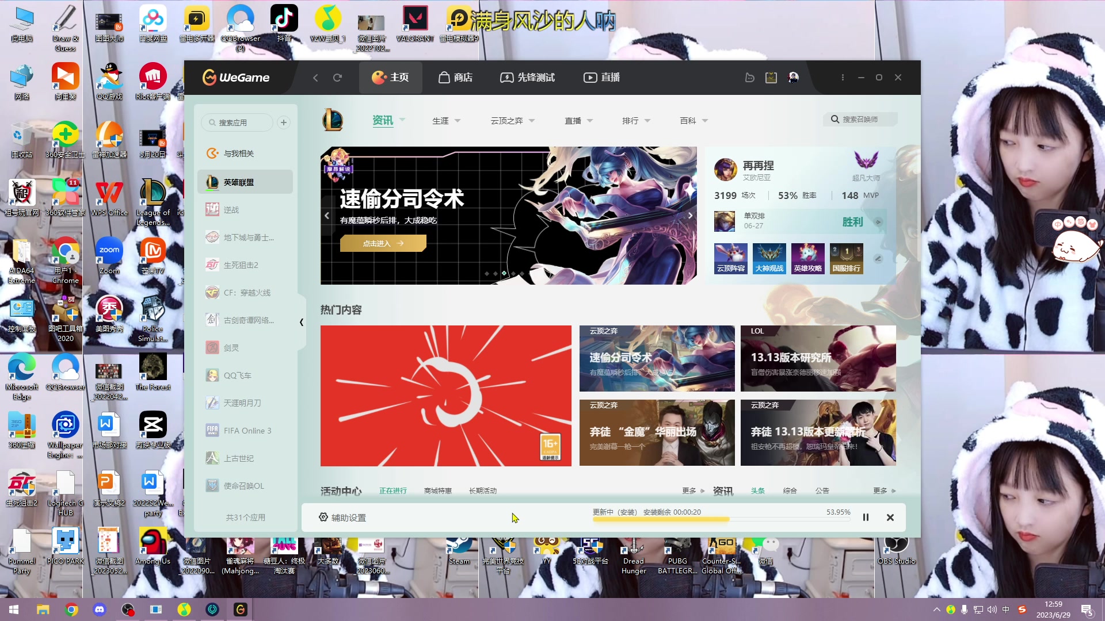Viewport: 1105px width, 621px height.
Task: Select CF:穿越火线 in the game list
Action: (x=245, y=293)
